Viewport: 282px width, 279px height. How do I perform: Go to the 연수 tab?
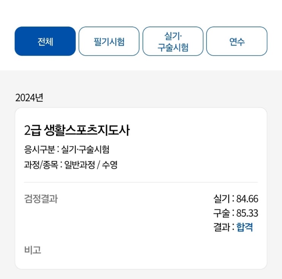pyautogui.click(x=237, y=41)
